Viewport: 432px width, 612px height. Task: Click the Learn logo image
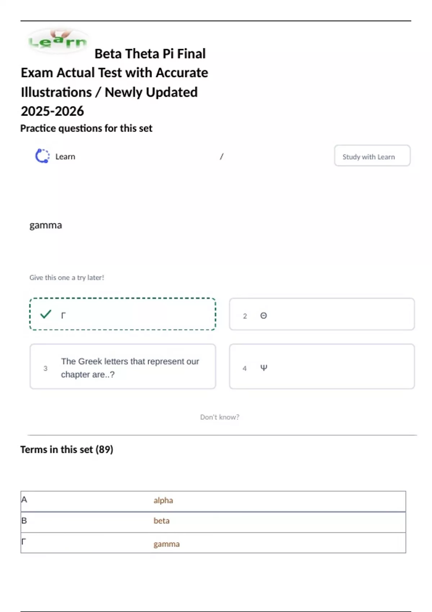[58, 41]
